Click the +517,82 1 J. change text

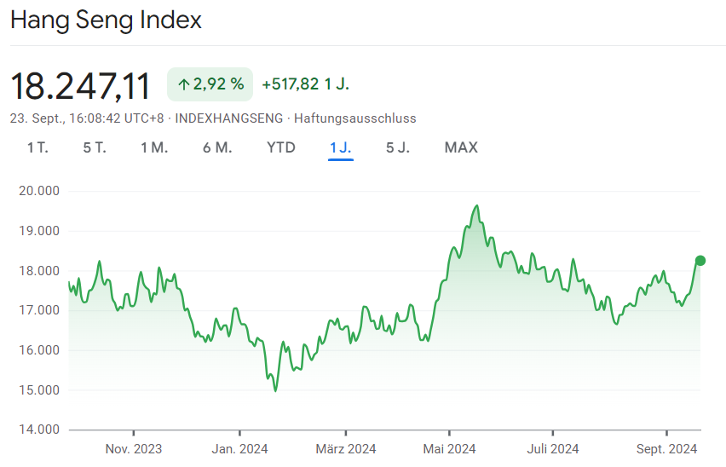tap(306, 84)
